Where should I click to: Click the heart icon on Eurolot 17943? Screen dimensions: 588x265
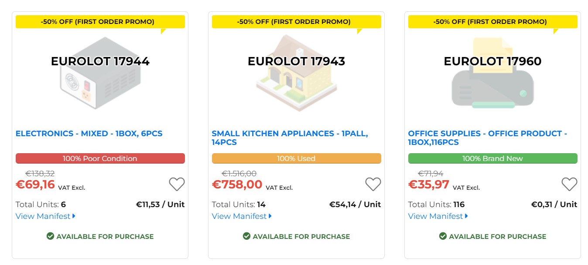[373, 184]
